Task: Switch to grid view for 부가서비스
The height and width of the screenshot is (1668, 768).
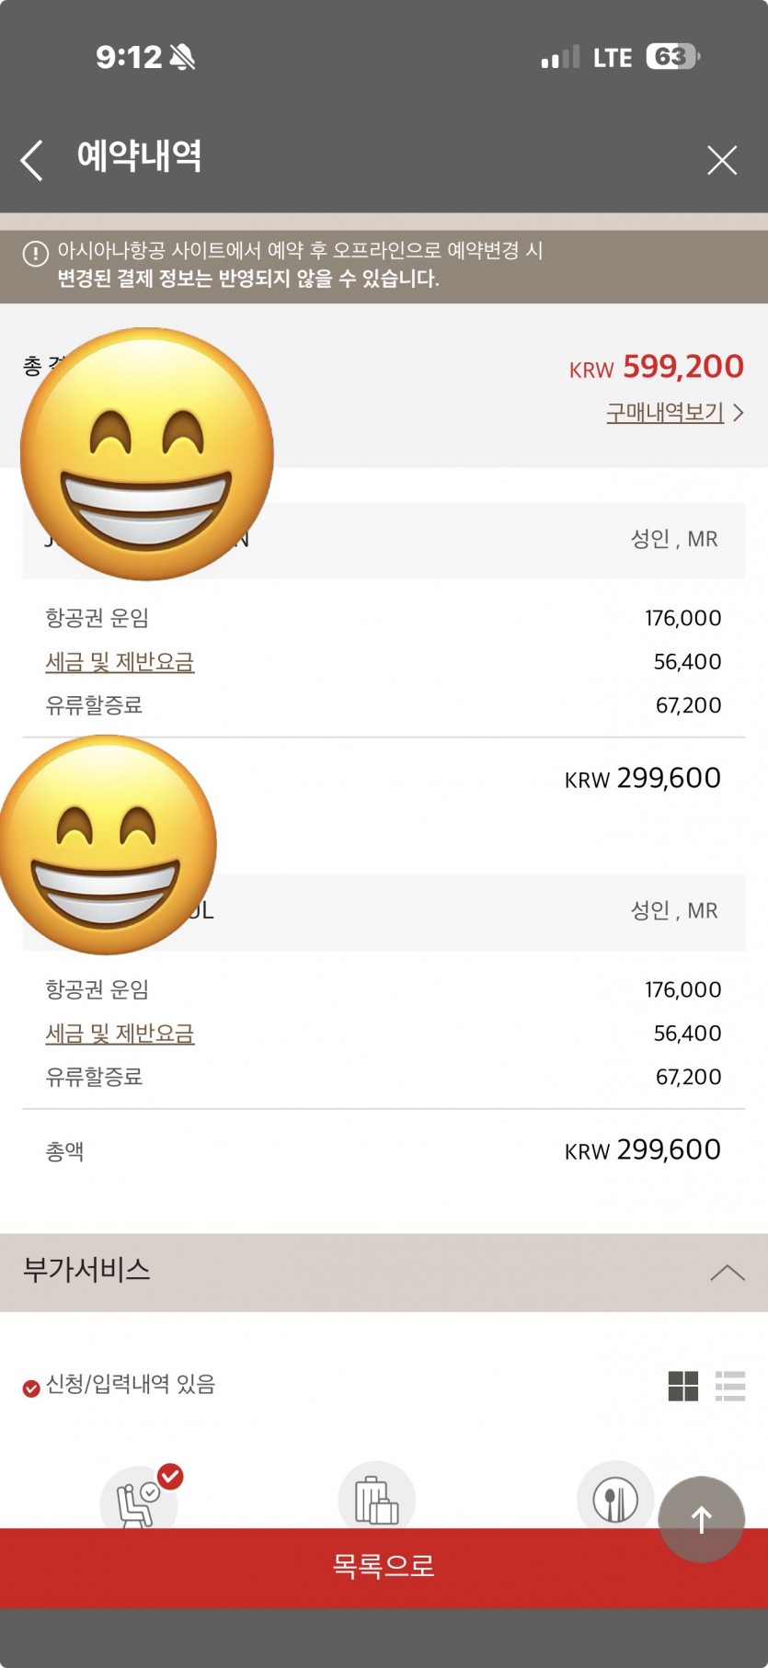Action: pos(683,1386)
